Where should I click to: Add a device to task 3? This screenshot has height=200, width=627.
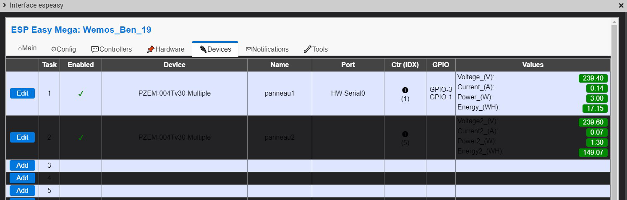click(x=22, y=165)
